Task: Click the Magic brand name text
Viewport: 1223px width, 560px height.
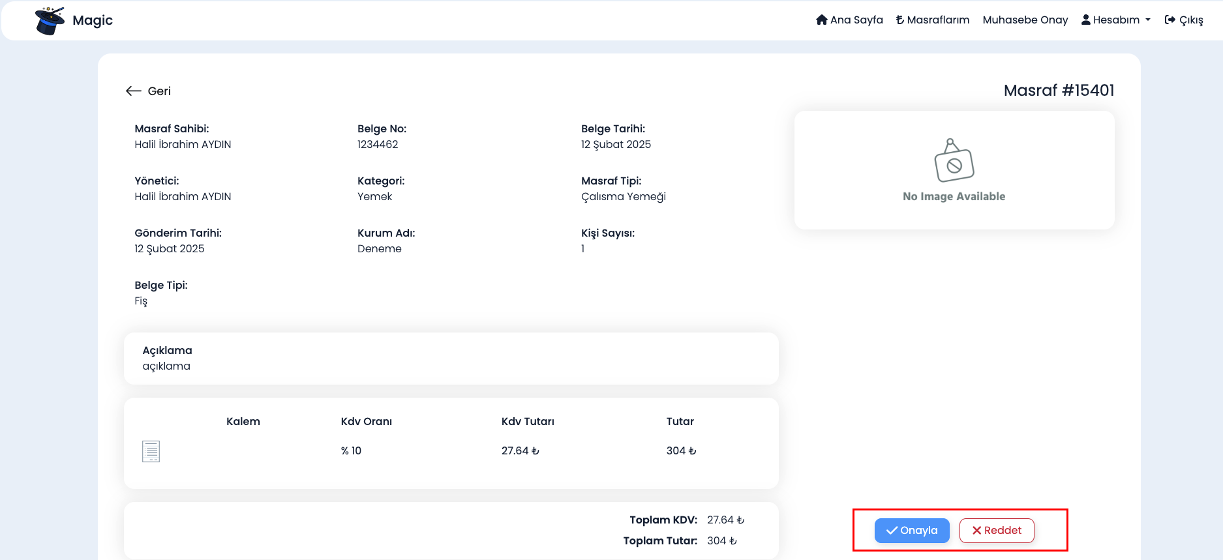Action: coord(93,20)
